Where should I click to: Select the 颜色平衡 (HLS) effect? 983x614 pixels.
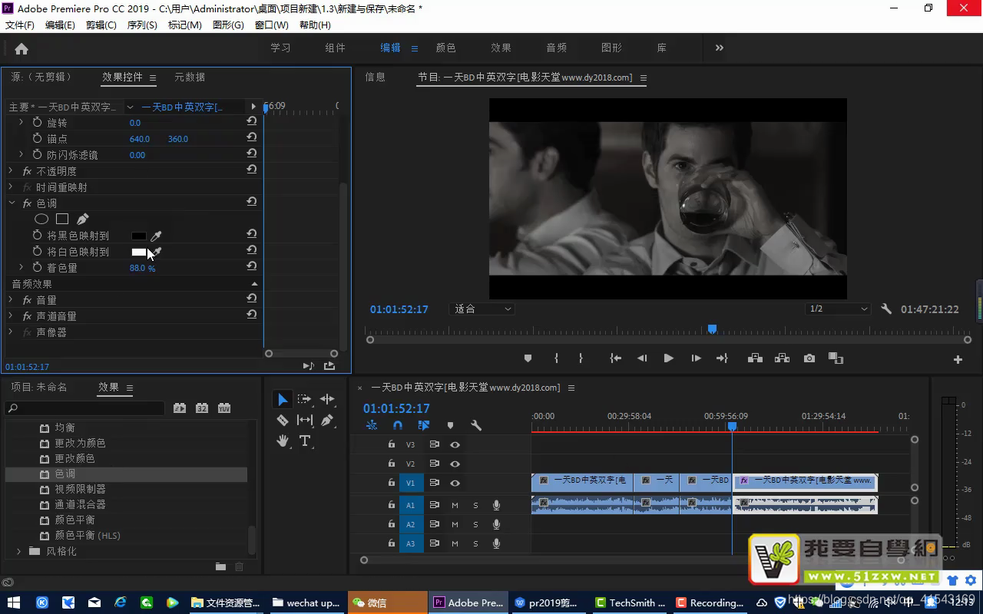click(88, 536)
